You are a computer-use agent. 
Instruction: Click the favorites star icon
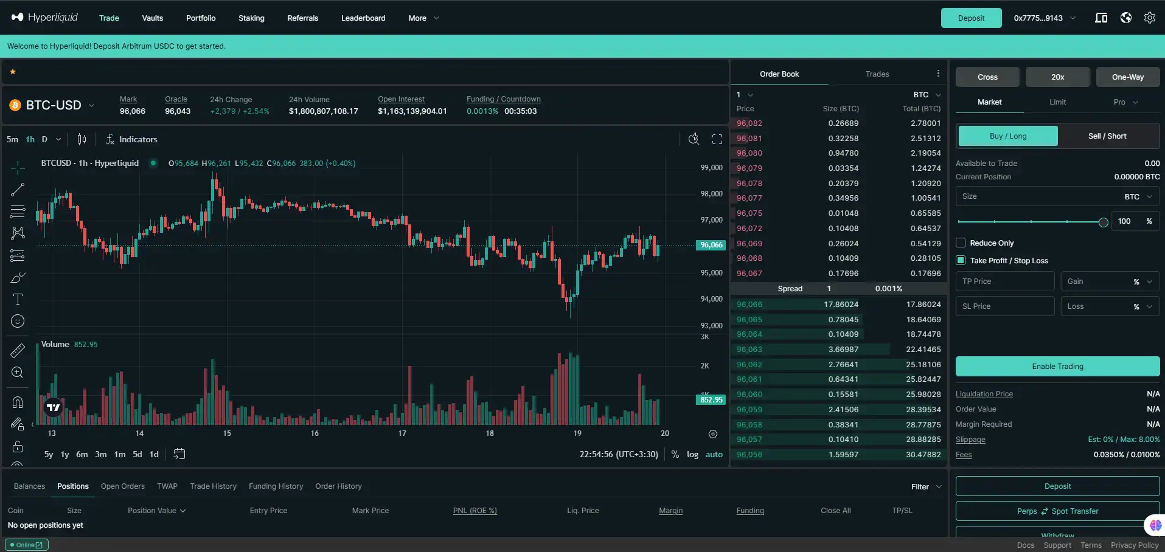pyautogui.click(x=13, y=72)
